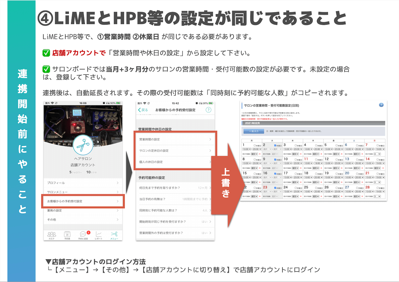Image resolution: width=399 pixels, height=282 pixels.
Task: Click the 一括入力 button
Action: click(x=254, y=131)
